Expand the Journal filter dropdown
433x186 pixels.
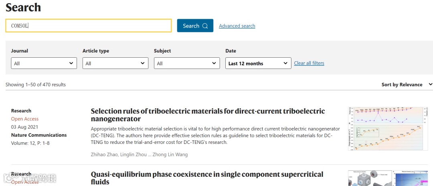44,63
